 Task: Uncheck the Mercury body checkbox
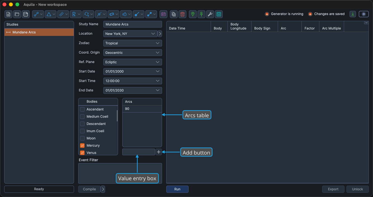tap(82, 146)
